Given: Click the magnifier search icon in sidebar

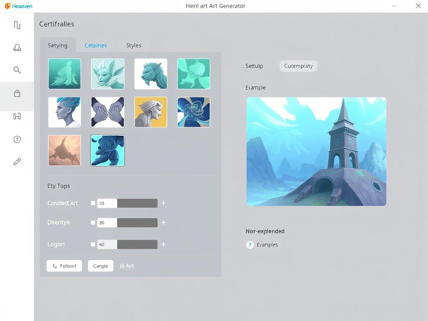Looking at the screenshot, I should [x=17, y=70].
